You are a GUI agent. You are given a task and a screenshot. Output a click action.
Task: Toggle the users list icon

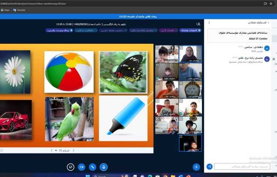[199, 24]
